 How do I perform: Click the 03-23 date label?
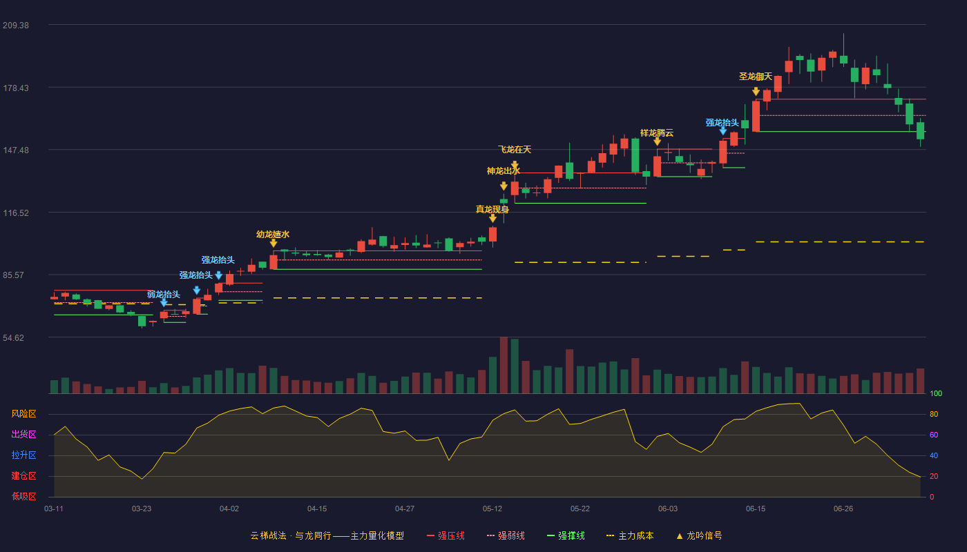pyautogui.click(x=142, y=509)
